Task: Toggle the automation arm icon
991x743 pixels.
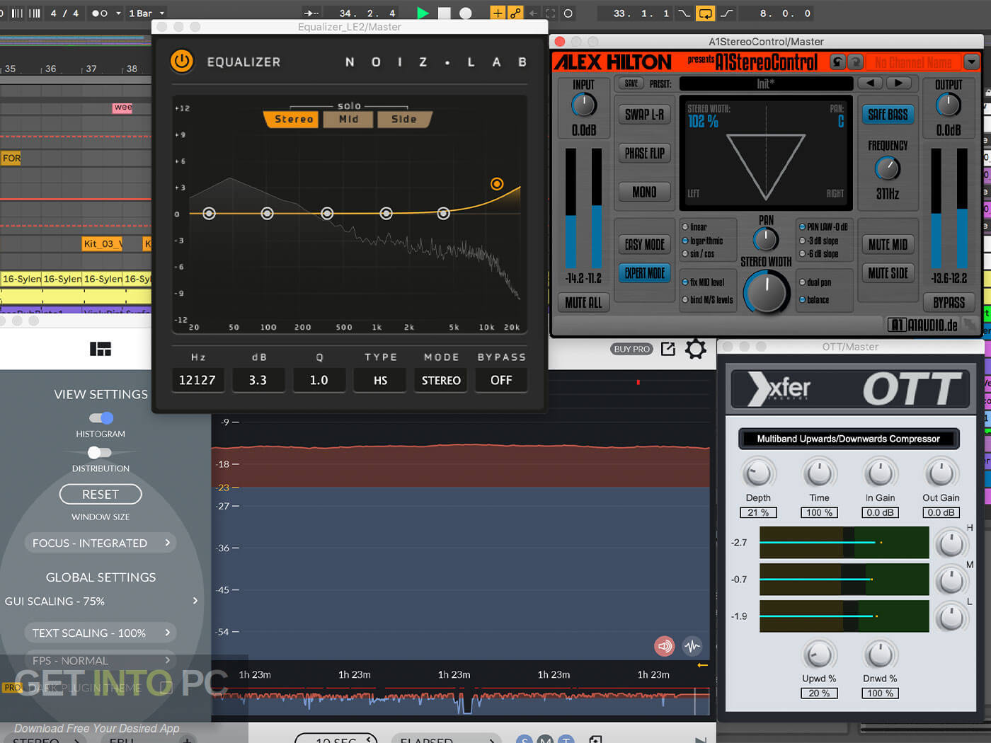Action: (x=515, y=13)
